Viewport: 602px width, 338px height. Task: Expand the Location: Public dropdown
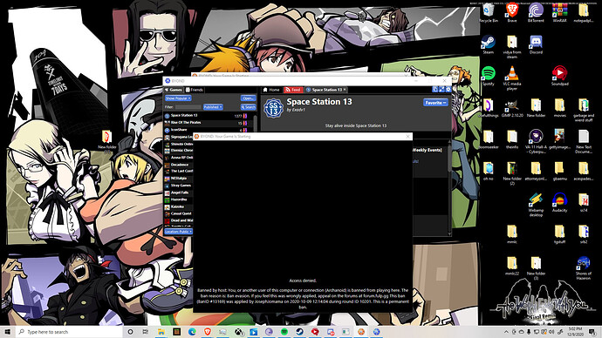(178, 232)
